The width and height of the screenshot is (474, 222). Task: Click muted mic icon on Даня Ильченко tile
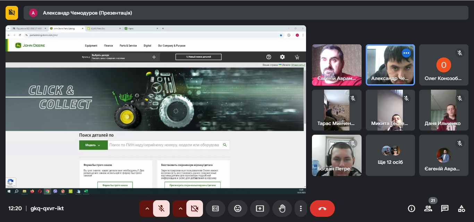(460, 98)
